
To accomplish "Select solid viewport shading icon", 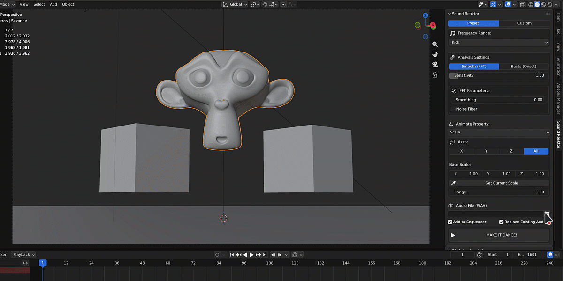I will click(537, 5).
